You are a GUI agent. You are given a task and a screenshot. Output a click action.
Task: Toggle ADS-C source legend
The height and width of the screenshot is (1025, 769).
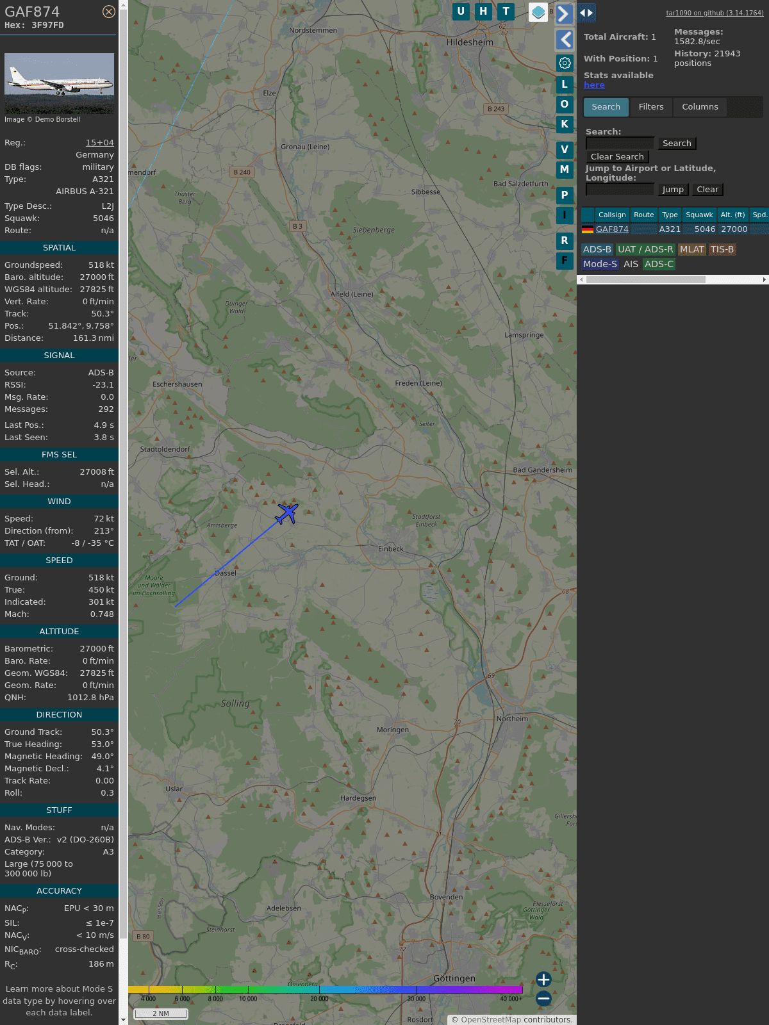[x=659, y=264]
